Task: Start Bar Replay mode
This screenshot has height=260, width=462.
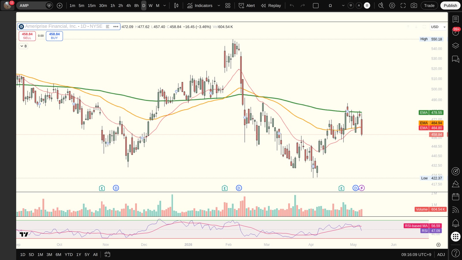Action: coord(271,5)
